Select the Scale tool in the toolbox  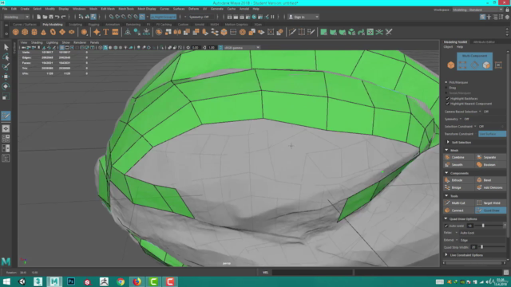click(6, 96)
